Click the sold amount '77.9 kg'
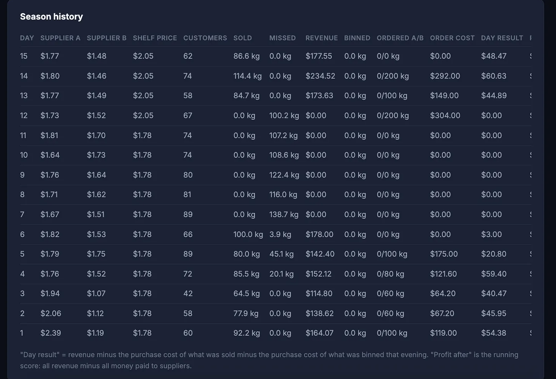 (246, 314)
